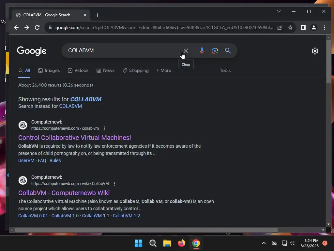Image resolution: width=334 pixels, height=251 pixels.
Task: Click the corrected COLLABVM link
Action: (86, 99)
